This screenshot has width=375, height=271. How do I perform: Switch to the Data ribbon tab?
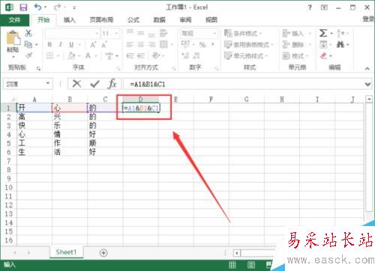pos(159,20)
